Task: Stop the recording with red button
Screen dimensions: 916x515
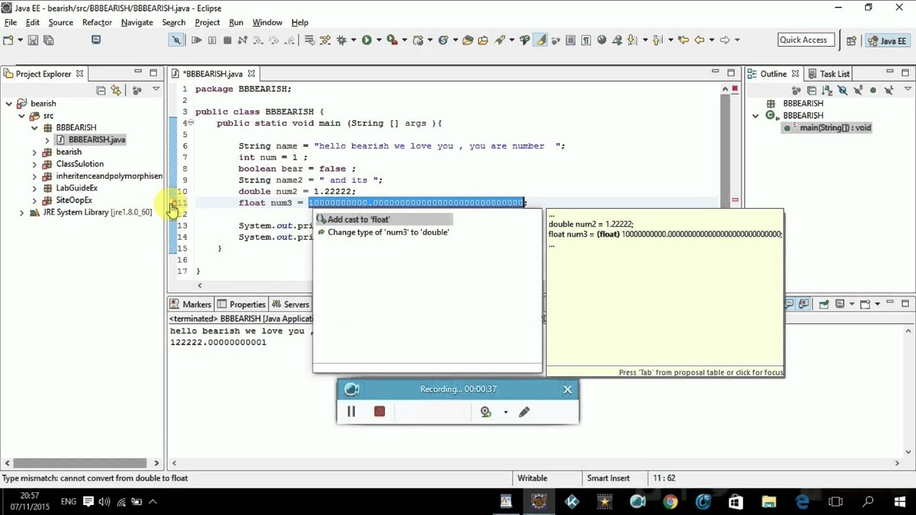Action: coord(379,412)
